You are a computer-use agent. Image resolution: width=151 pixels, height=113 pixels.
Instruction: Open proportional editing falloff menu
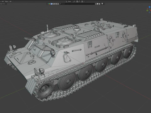point(84,2)
